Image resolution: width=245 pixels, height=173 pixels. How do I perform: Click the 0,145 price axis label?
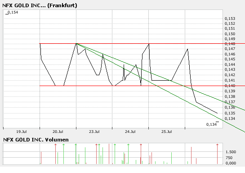(230, 59)
